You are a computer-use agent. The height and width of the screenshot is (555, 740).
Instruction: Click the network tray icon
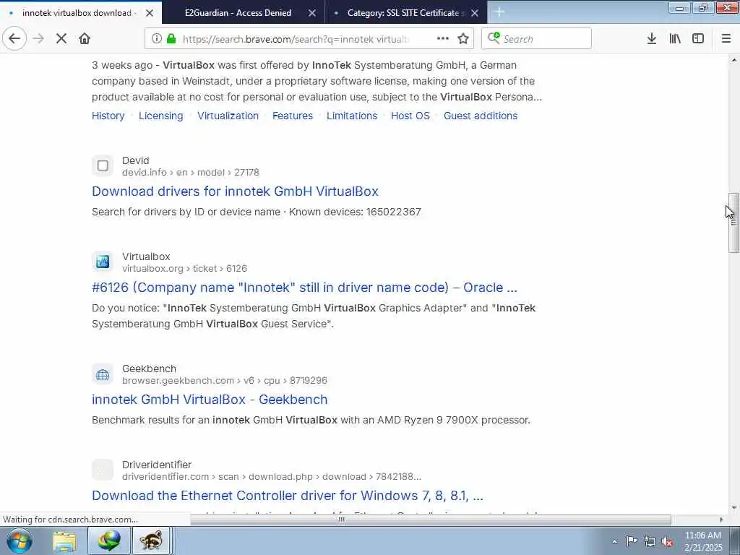pos(650,541)
